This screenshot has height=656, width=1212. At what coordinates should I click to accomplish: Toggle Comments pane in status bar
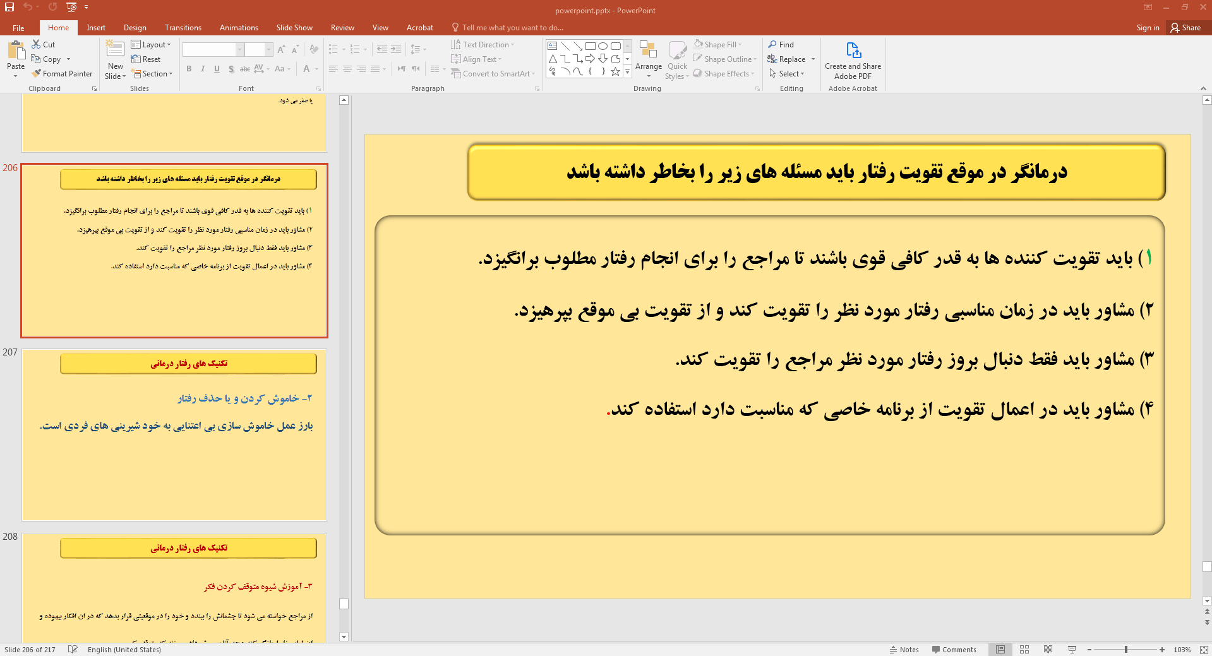(x=954, y=649)
